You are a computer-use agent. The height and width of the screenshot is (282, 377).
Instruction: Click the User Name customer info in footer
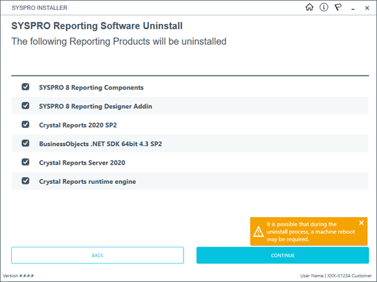click(336, 275)
